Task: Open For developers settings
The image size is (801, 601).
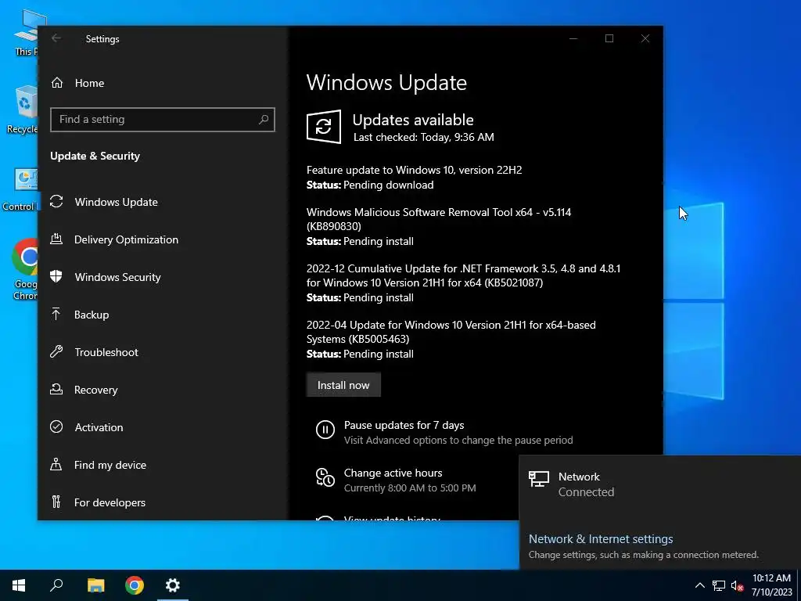Action: click(x=110, y=502)
